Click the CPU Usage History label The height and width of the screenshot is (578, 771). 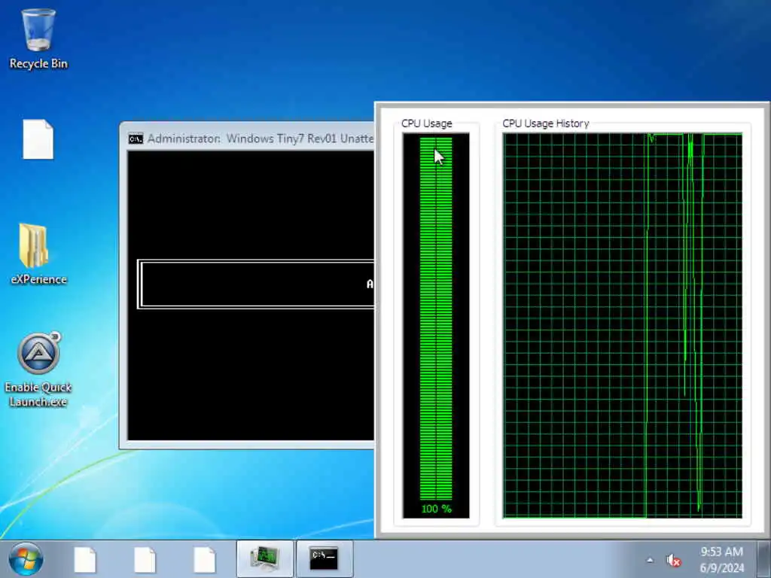pos(545,123)
